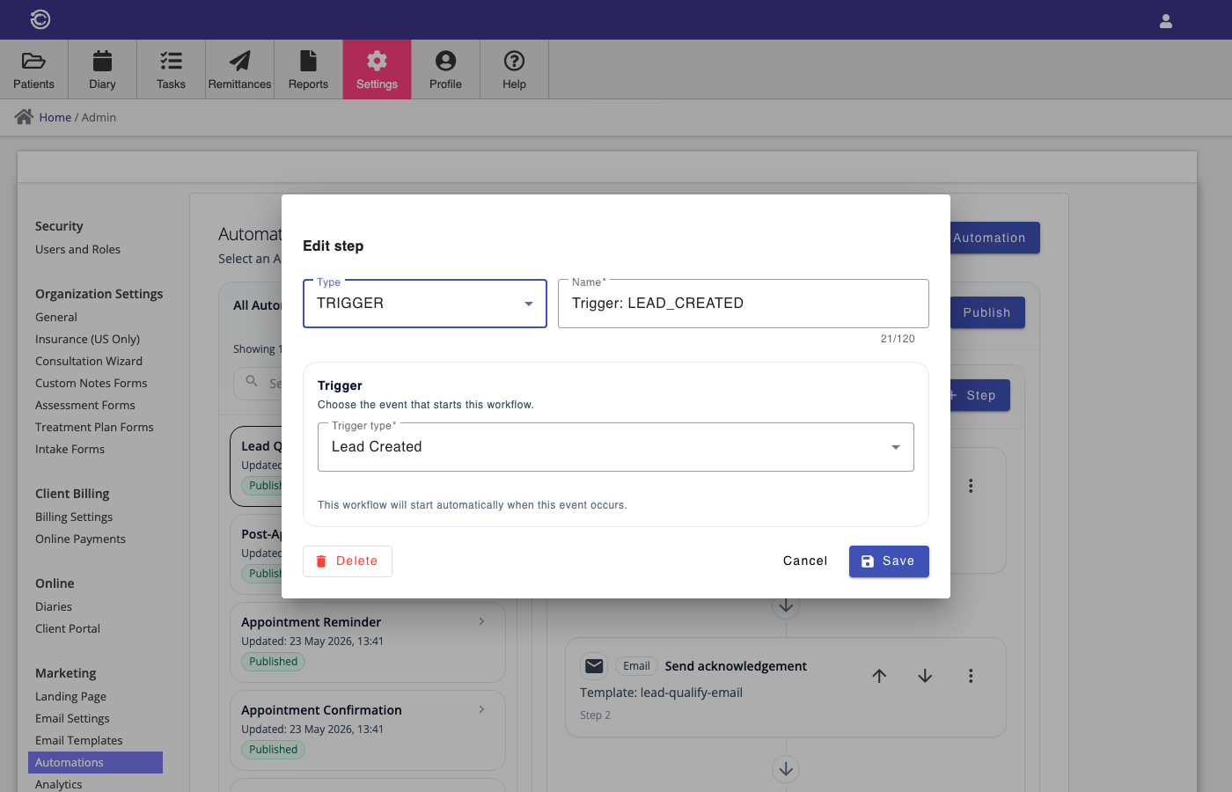
Task: Open the Help page
Action: (514, 70)
